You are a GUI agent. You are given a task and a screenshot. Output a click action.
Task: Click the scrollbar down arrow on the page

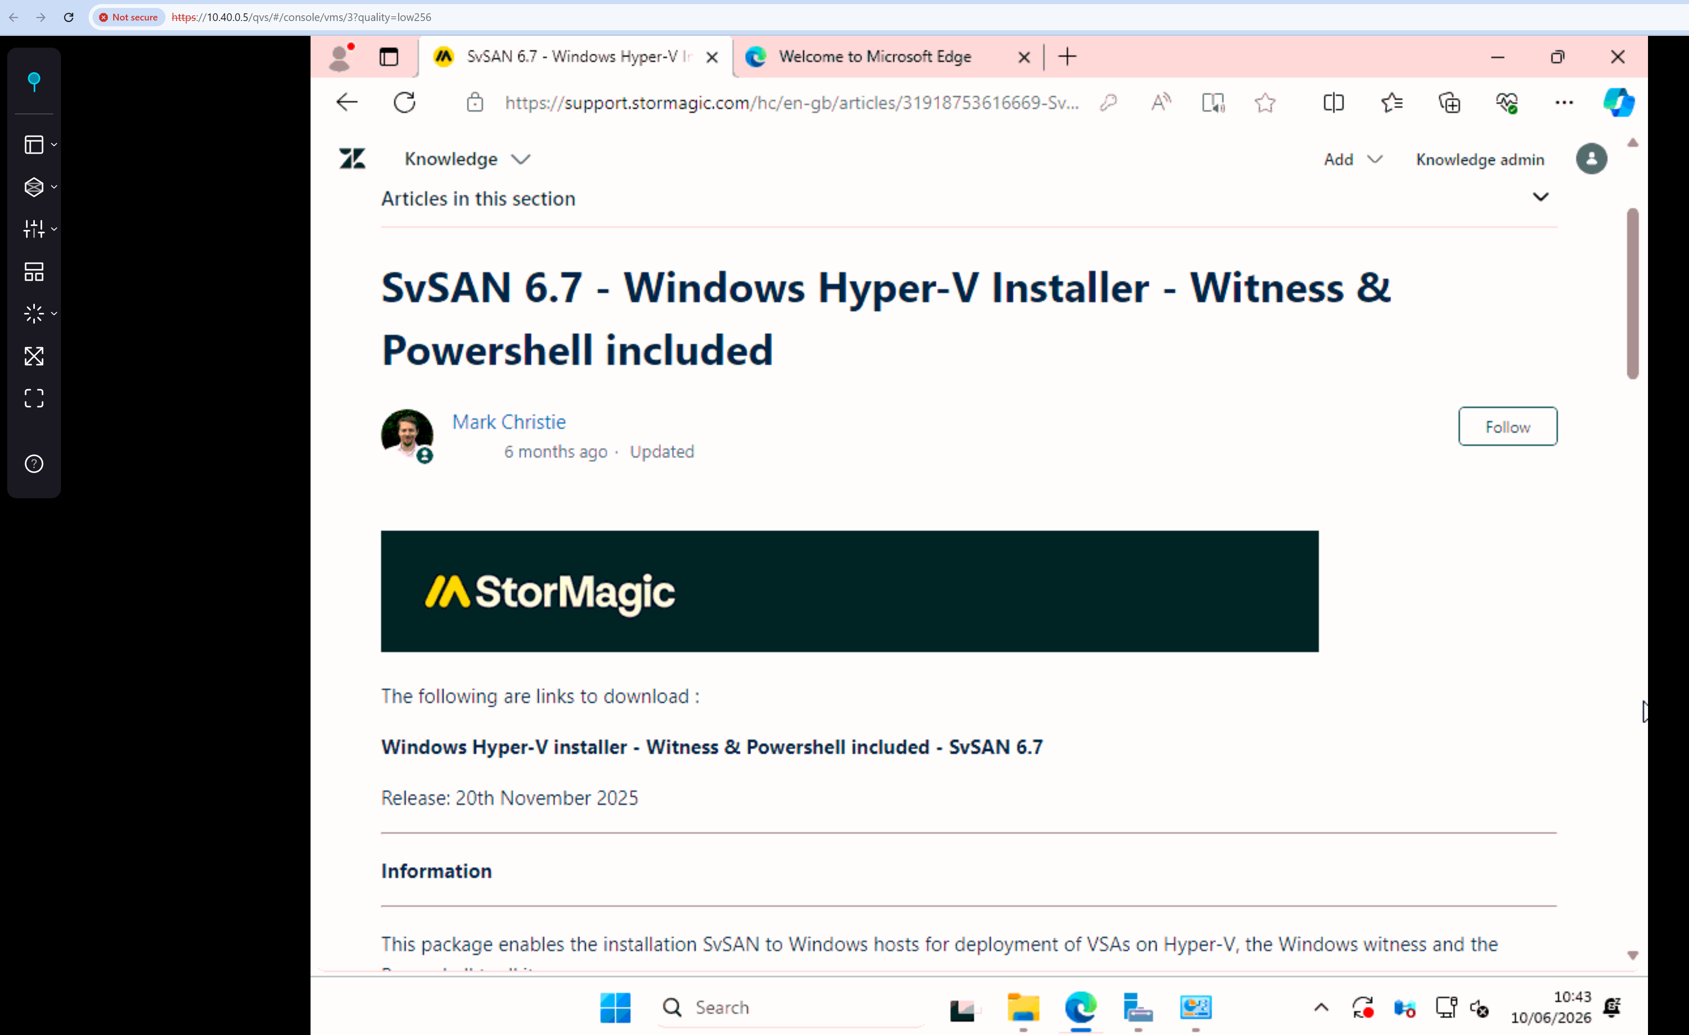pyautogui.click(x=1632, y=955)
